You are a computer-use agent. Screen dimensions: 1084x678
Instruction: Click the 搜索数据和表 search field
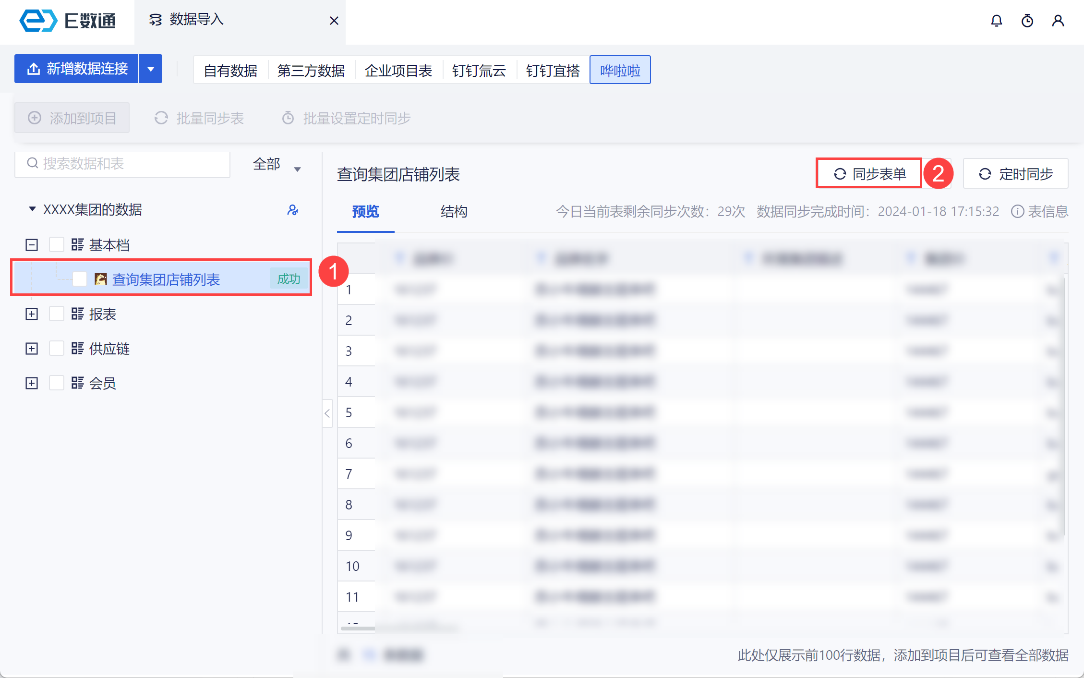coord(122,164)
